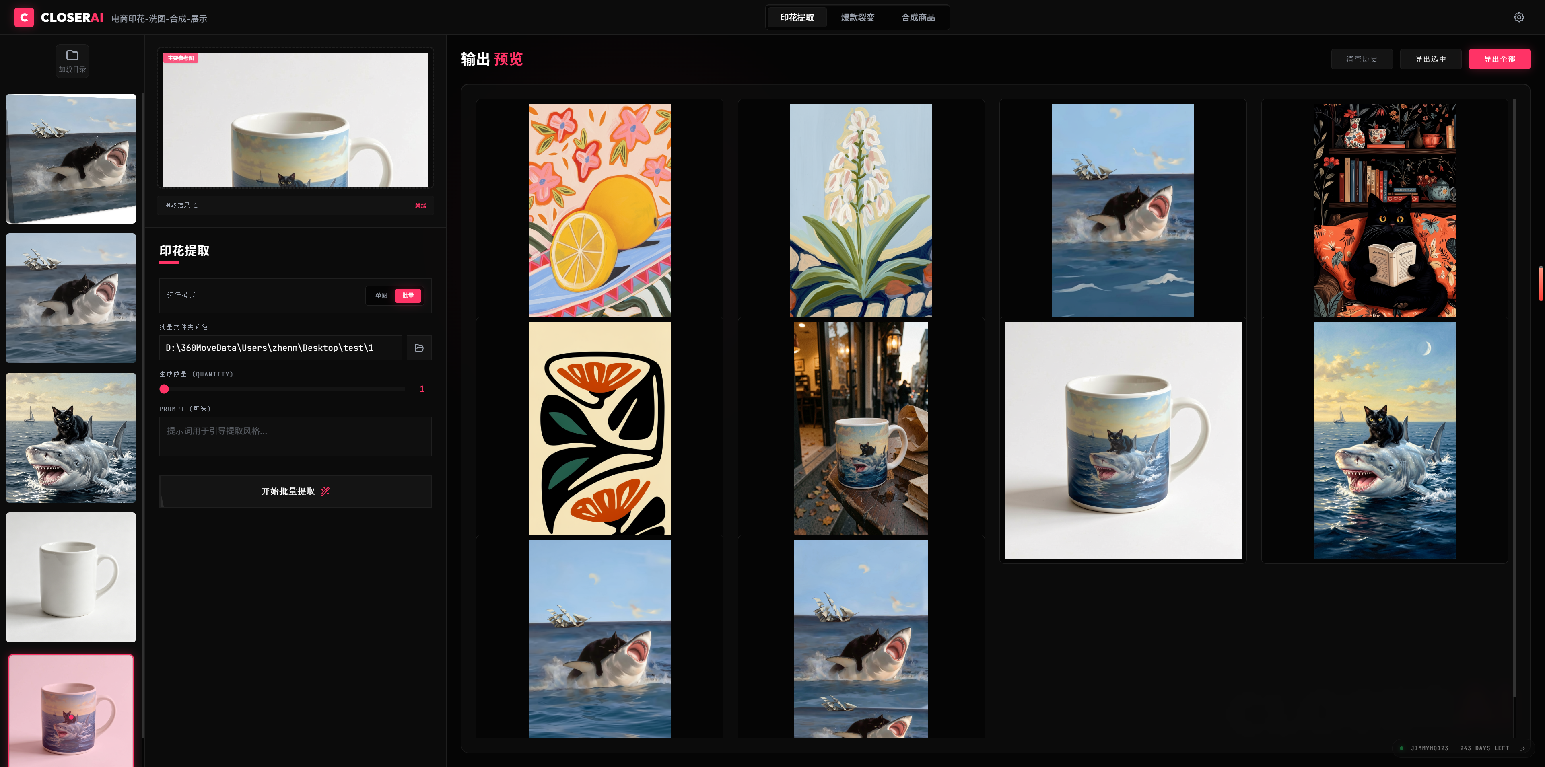Click the optional prompt text field
Image resolution: width=1545 pixels, height=767 pixels.
click(x=295, y=436)
